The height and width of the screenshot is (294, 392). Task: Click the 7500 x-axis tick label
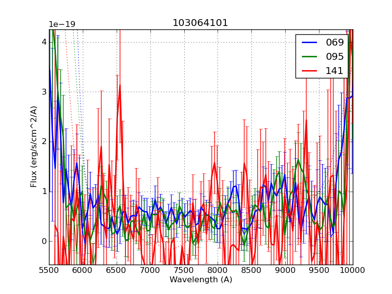tap(184, 270)
